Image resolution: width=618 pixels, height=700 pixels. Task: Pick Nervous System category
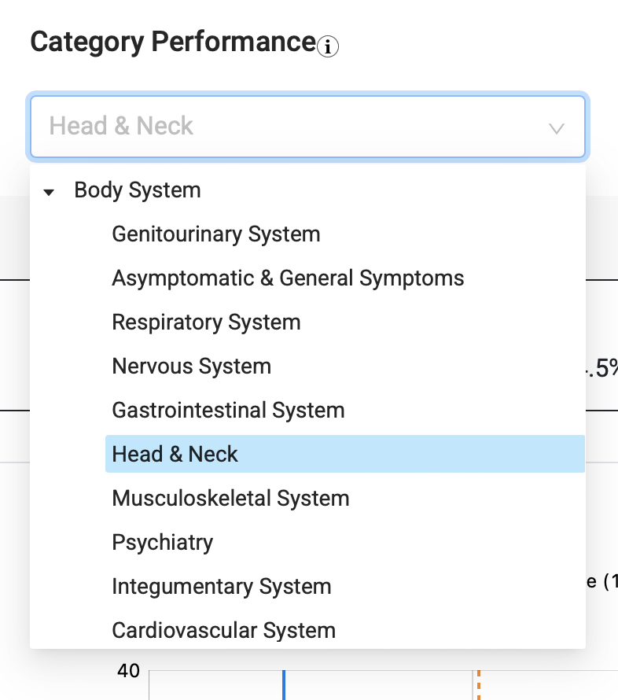[191, 366]
